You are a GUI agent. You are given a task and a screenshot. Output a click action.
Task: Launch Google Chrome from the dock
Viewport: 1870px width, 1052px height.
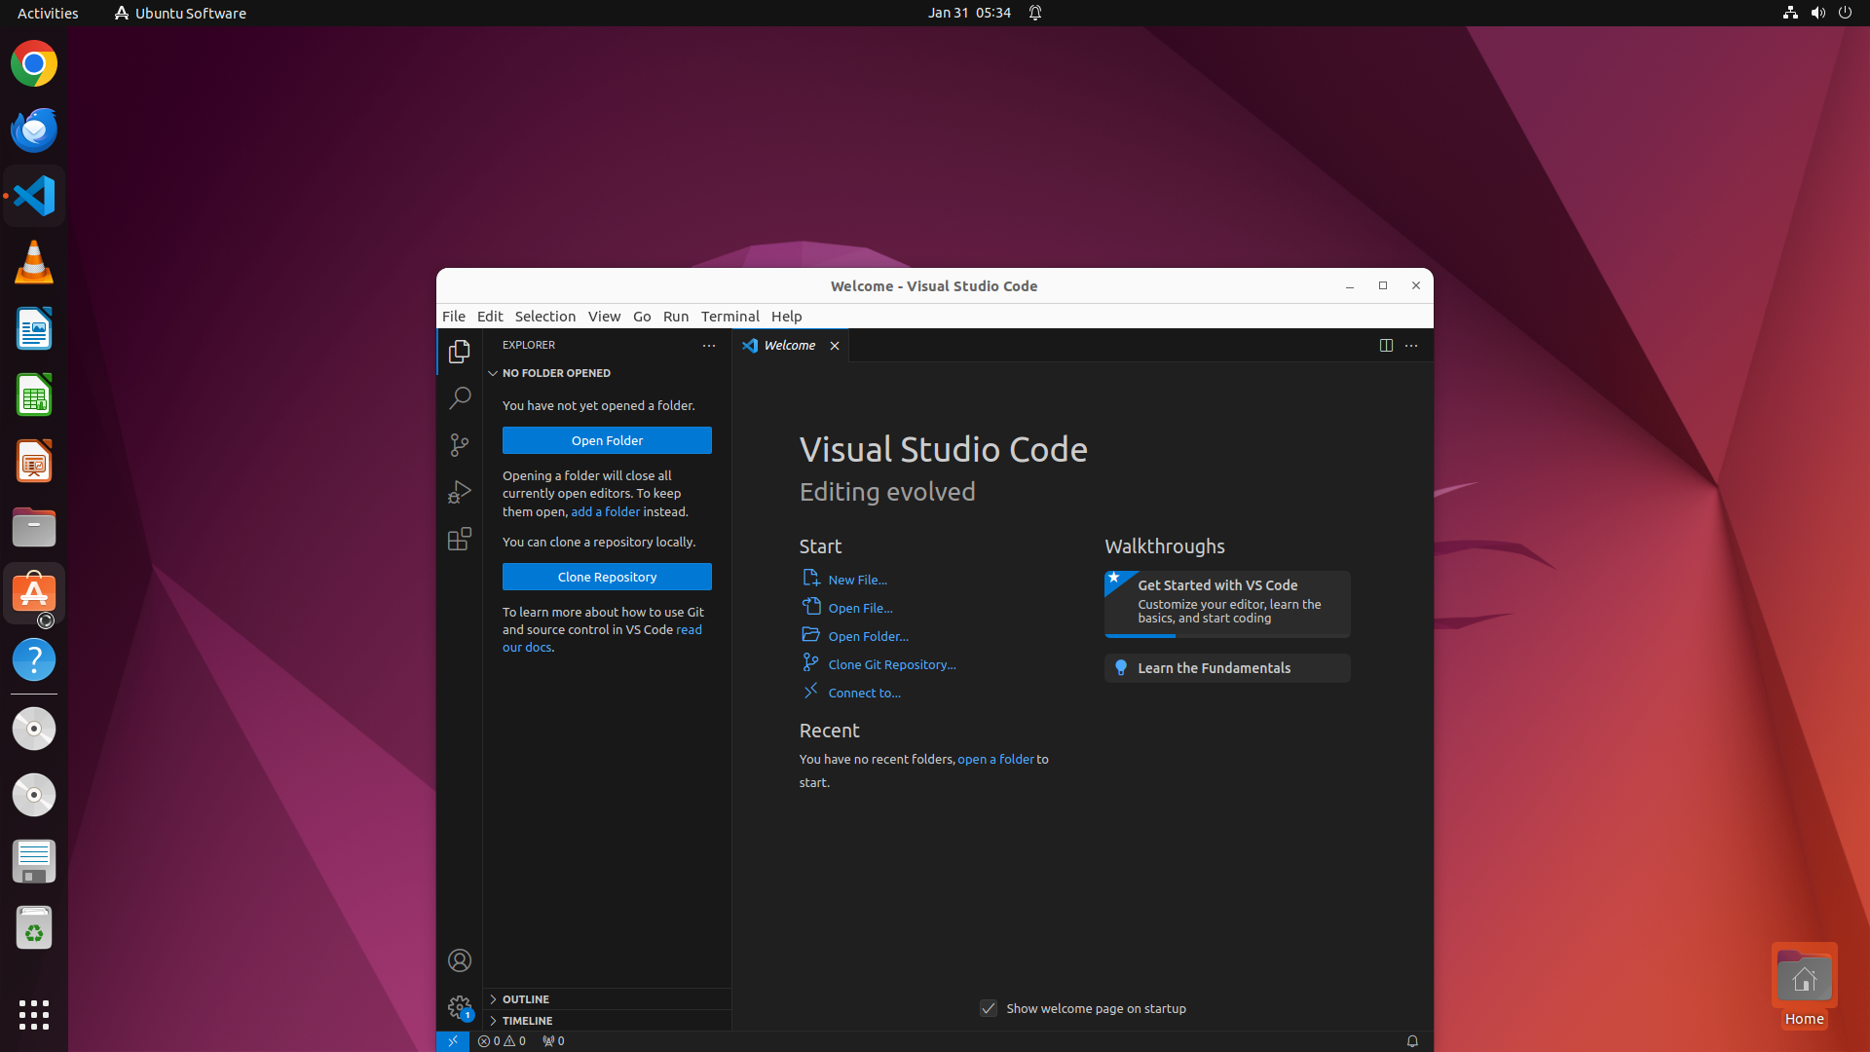[x=34, y=64]
